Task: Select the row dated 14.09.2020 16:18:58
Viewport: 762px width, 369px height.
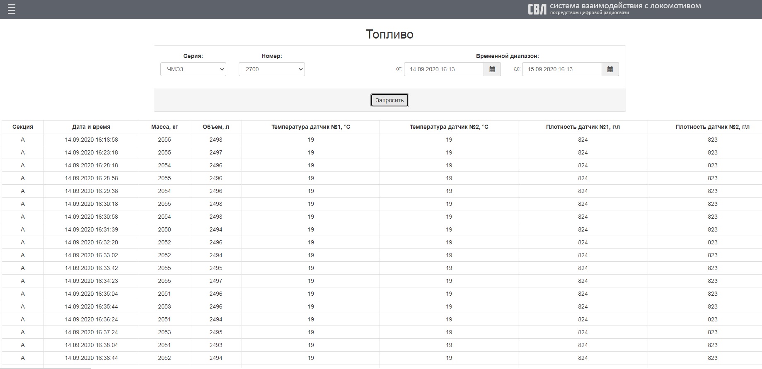Action: pos(91,140)
